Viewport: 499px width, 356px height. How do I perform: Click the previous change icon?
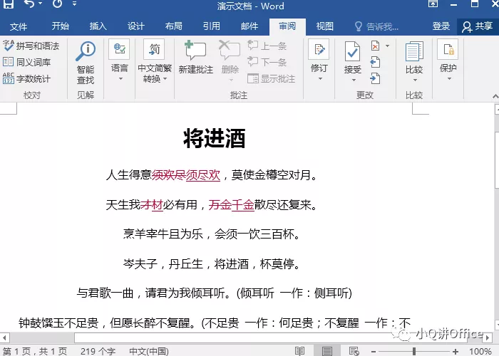point(375,62)
